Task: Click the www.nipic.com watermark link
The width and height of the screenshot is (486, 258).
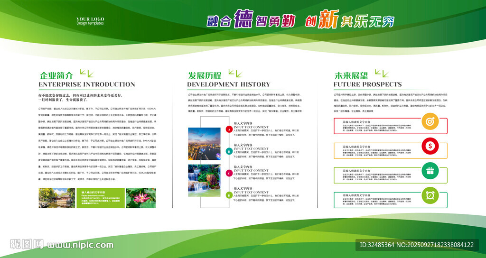Action: tap(80, 245)
